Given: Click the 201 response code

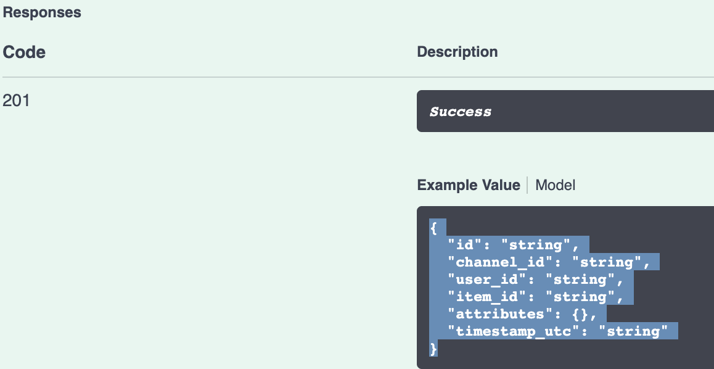Looking at the screenshot, I should tap(15, 101).
